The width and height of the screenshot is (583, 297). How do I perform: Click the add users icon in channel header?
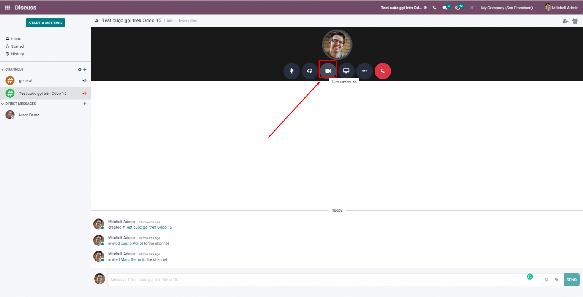565,21
